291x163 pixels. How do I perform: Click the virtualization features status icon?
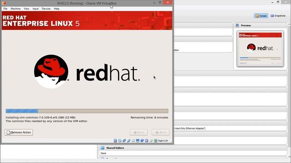146,141
